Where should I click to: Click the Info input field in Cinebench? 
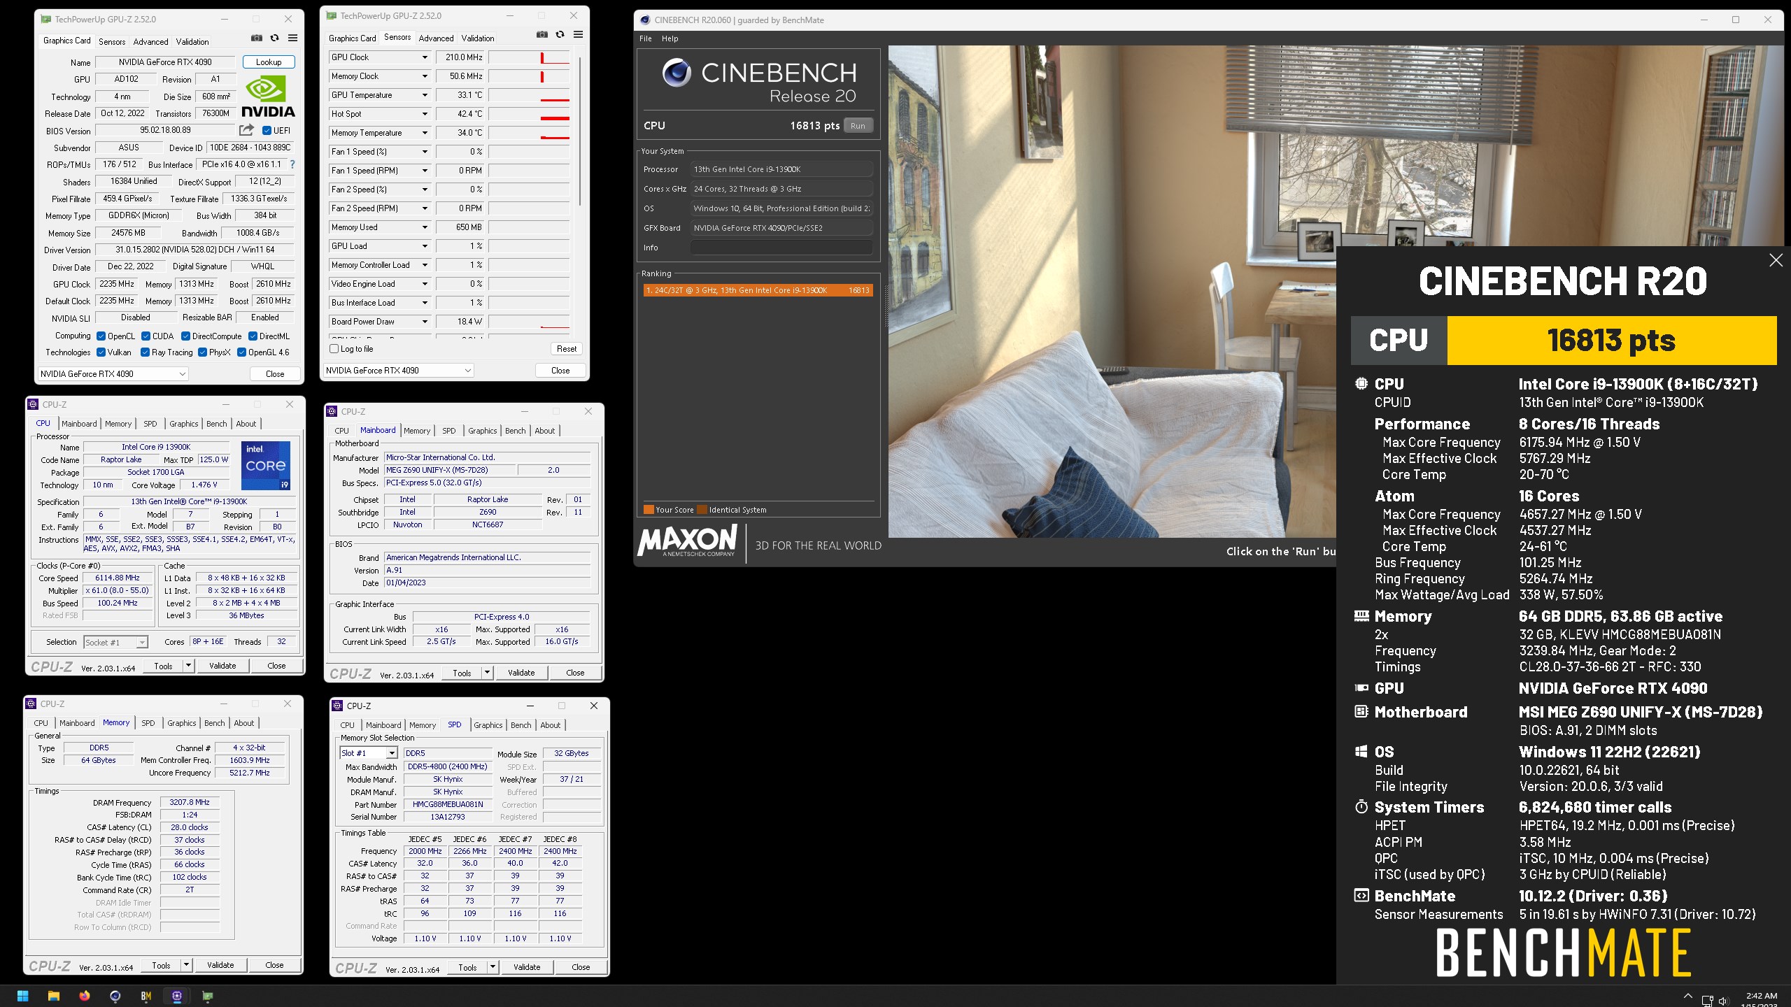781,248
